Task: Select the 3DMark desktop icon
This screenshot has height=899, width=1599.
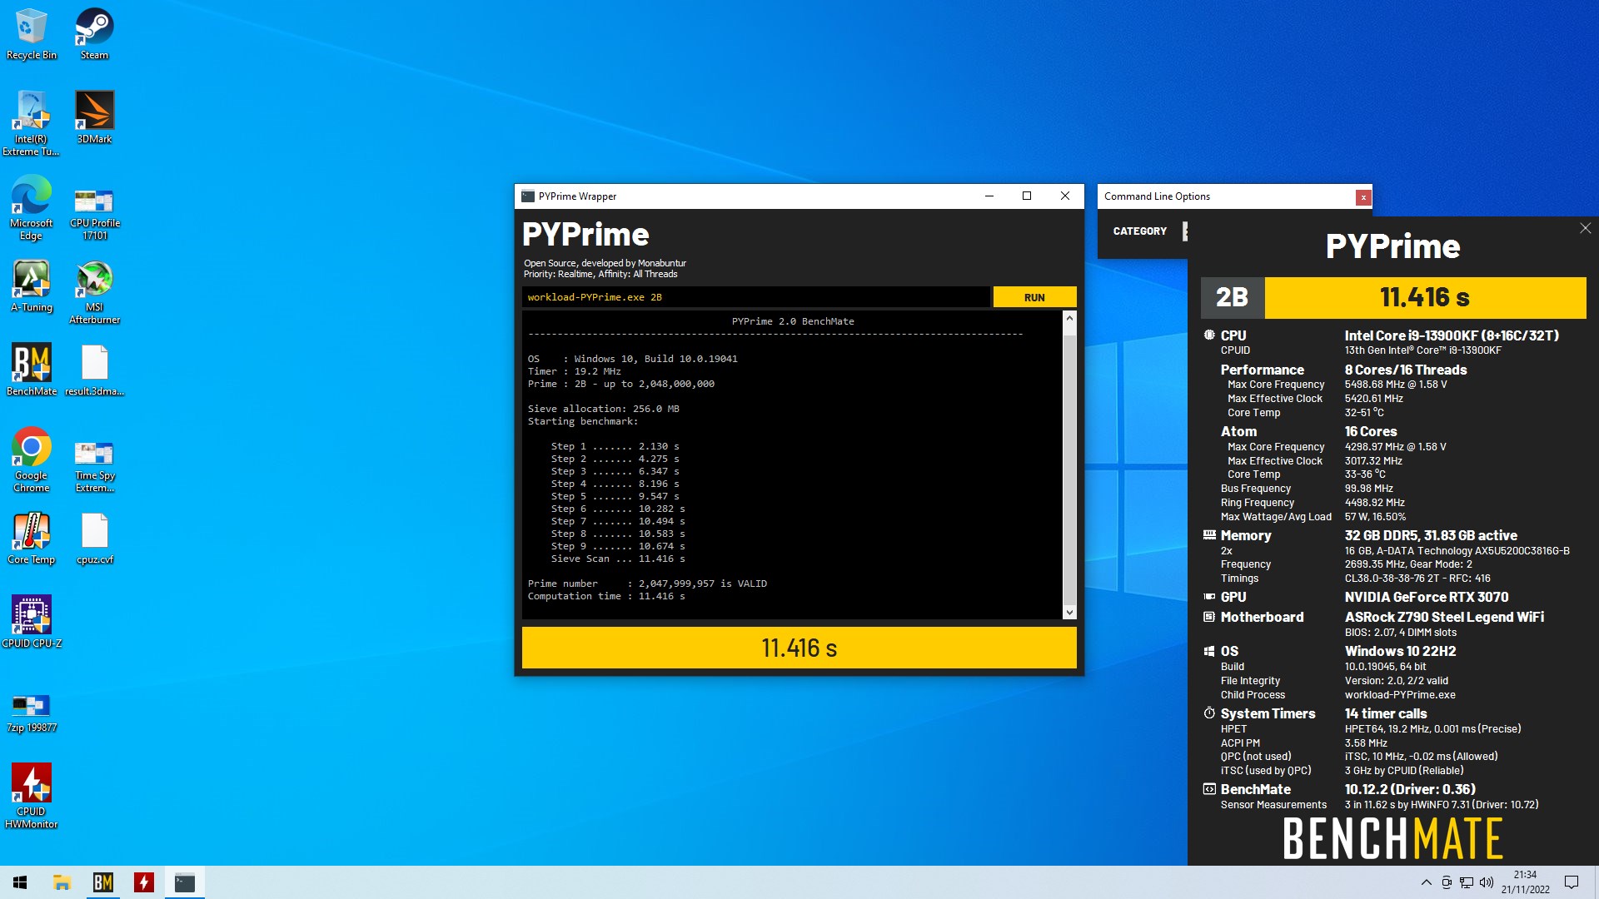Action: click(x=94, y=117)
